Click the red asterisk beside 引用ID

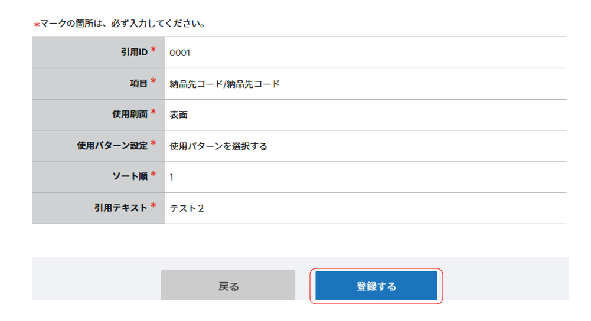coord(154,51)
